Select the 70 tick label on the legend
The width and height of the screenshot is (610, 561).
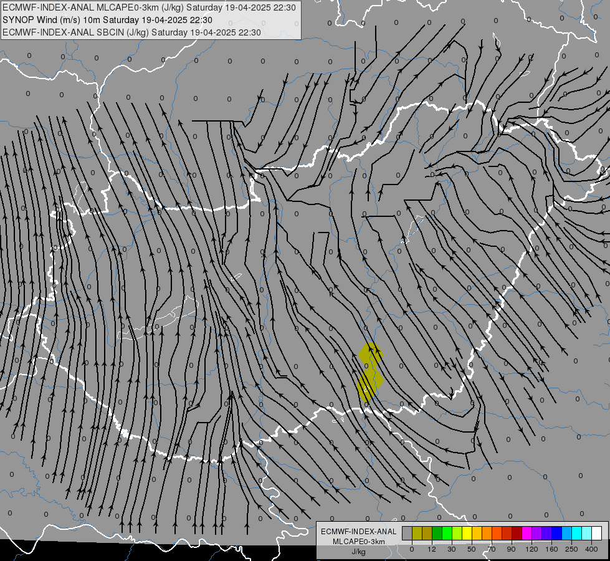(492, 549)
